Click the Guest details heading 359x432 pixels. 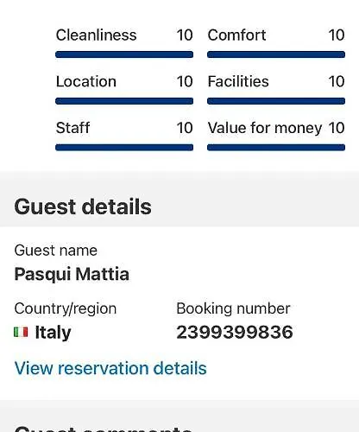[x=83, y=206]
